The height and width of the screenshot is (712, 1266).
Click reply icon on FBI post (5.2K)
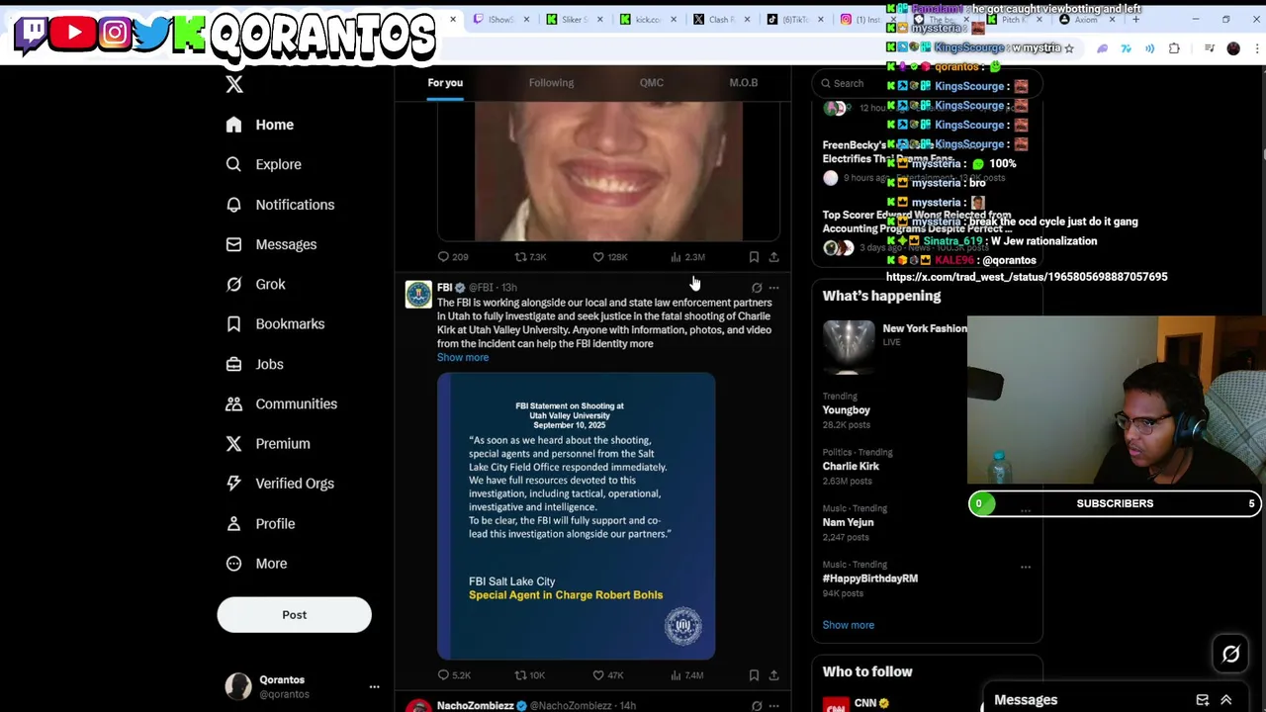(443, 675)
